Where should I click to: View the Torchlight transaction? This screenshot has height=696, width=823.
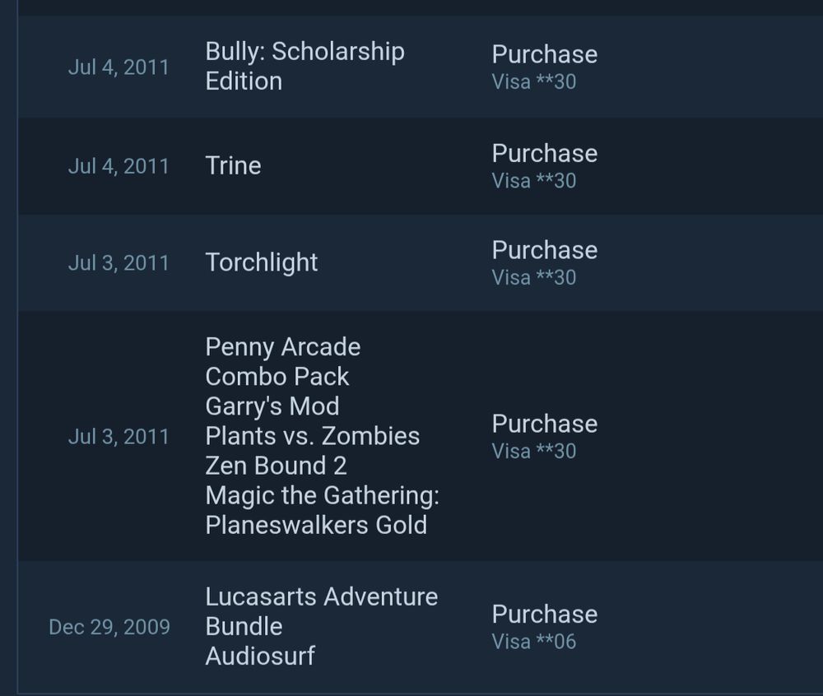point(261,262)
